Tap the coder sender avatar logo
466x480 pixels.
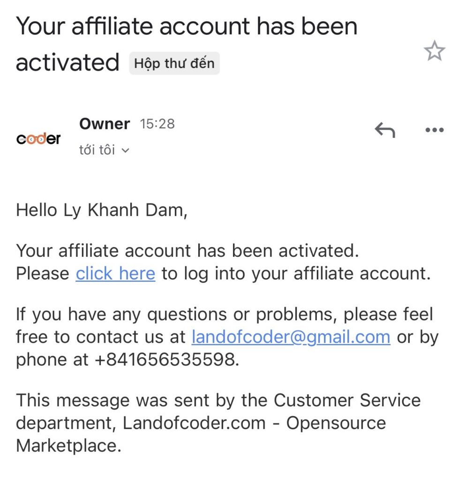(38, 139)
